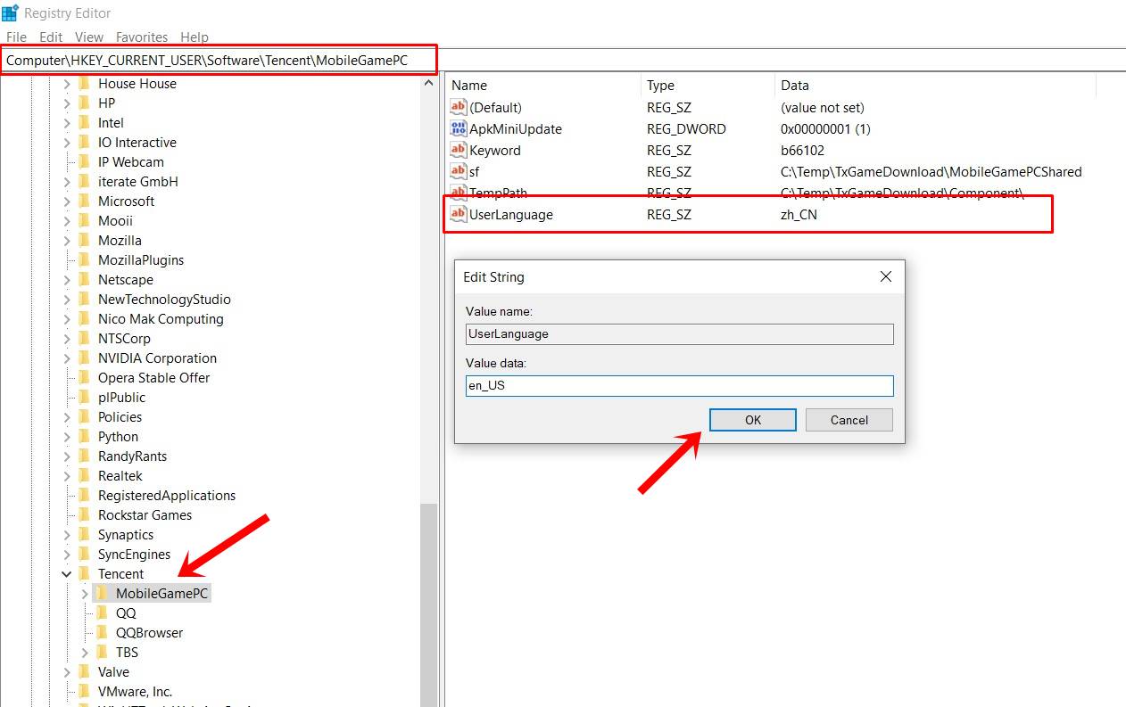Click the Rockstar Games folder icon

85,514
